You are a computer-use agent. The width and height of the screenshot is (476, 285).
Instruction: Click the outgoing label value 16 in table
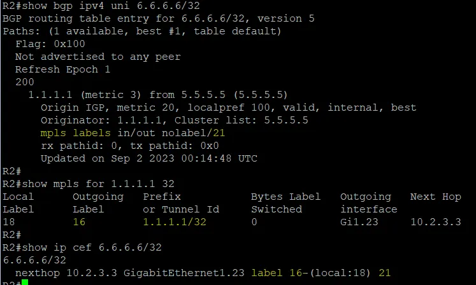click(79, 222)
